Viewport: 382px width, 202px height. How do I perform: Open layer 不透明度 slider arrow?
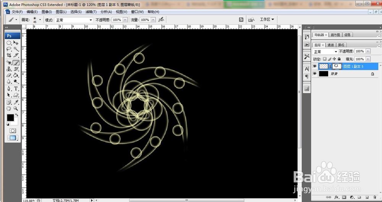pos(368,51)
